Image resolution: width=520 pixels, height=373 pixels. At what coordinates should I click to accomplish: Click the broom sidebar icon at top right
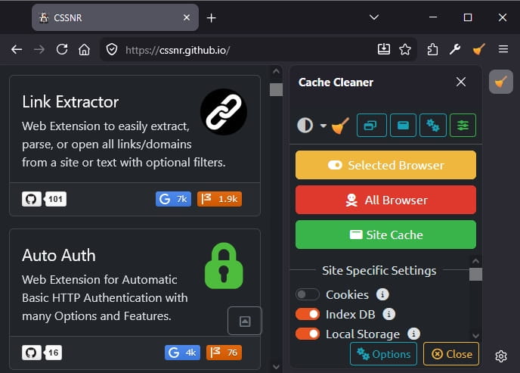[501, 82]
